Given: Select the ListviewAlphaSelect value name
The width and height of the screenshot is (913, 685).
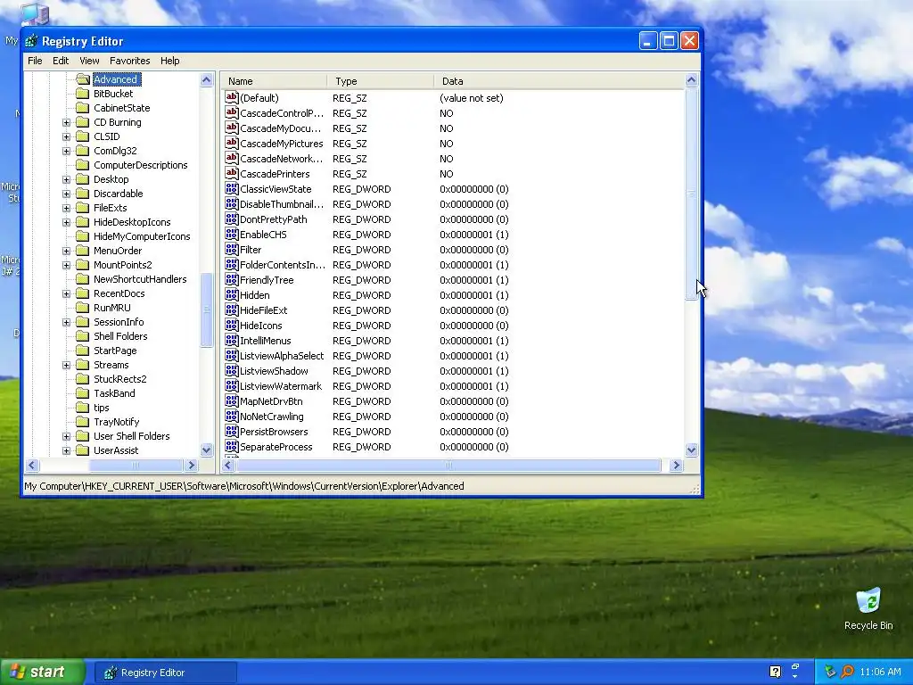Looking at the screenshot, I should (x=282, y=356).
